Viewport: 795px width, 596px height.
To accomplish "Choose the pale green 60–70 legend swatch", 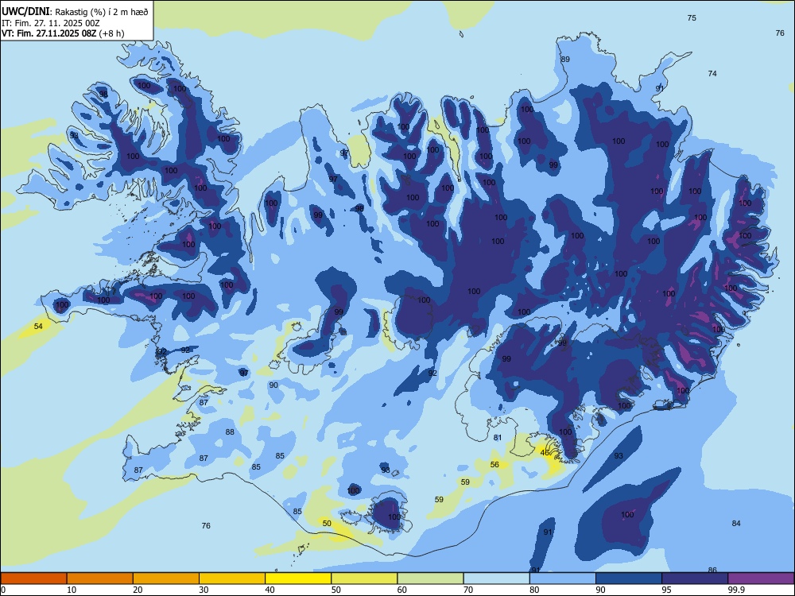I will tap(430, 579).
